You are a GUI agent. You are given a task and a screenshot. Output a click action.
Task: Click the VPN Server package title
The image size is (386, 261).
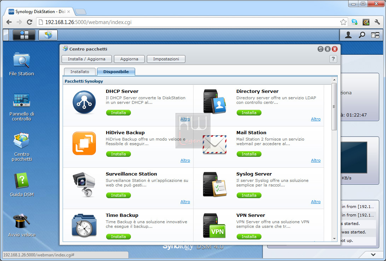coord(250,215)
